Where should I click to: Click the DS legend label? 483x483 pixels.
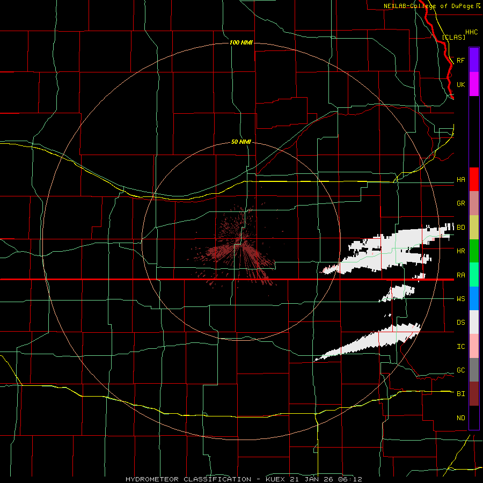461,323
